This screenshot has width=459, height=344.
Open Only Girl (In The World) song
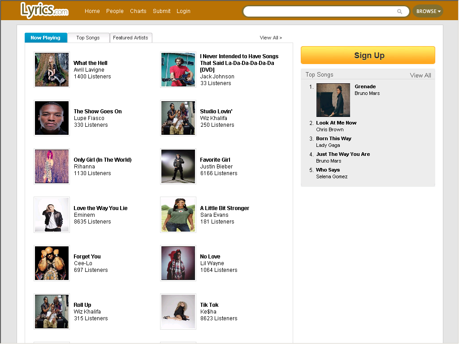[103, 160]
